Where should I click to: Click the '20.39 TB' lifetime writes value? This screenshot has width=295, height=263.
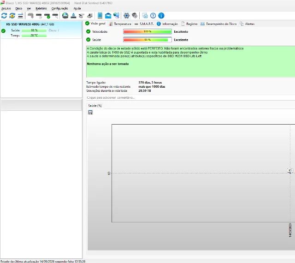coord(145,90)
